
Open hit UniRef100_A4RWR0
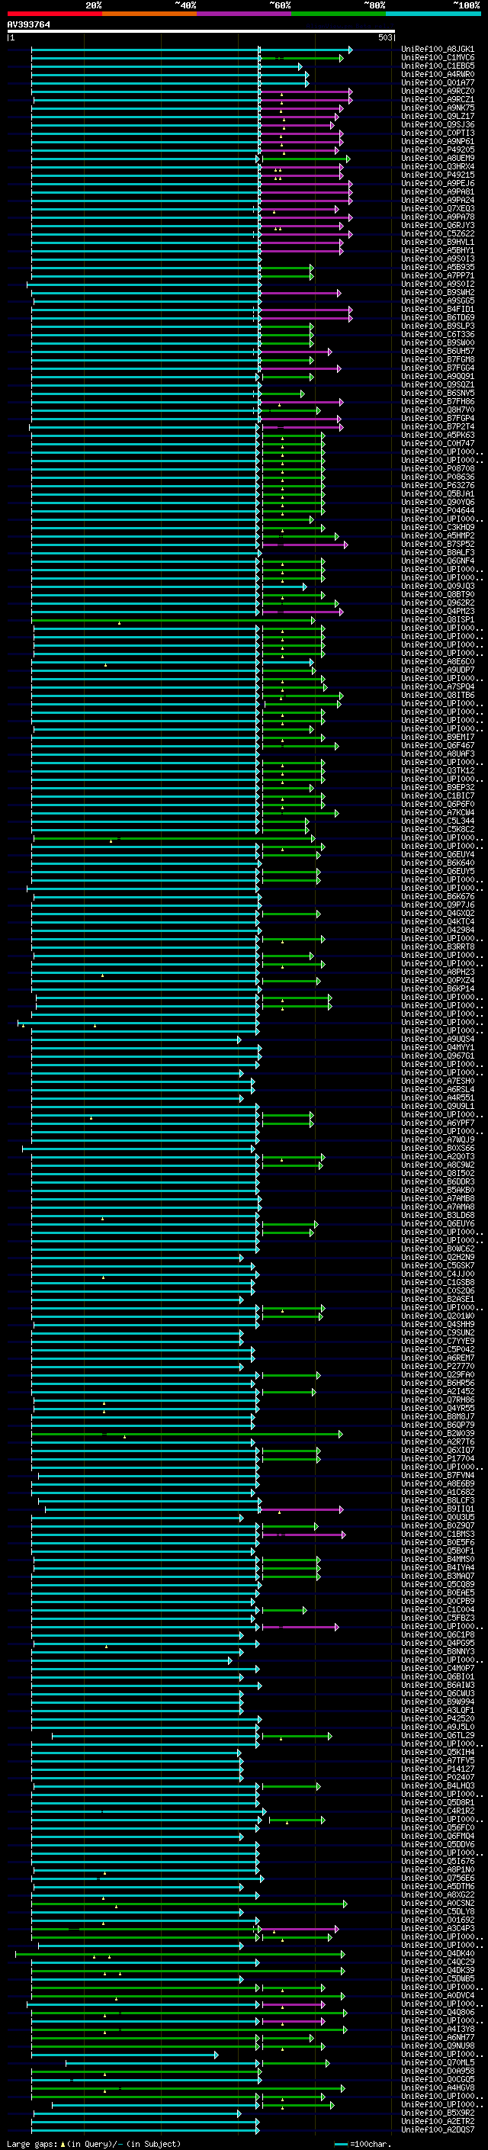[x=438, y=74]
